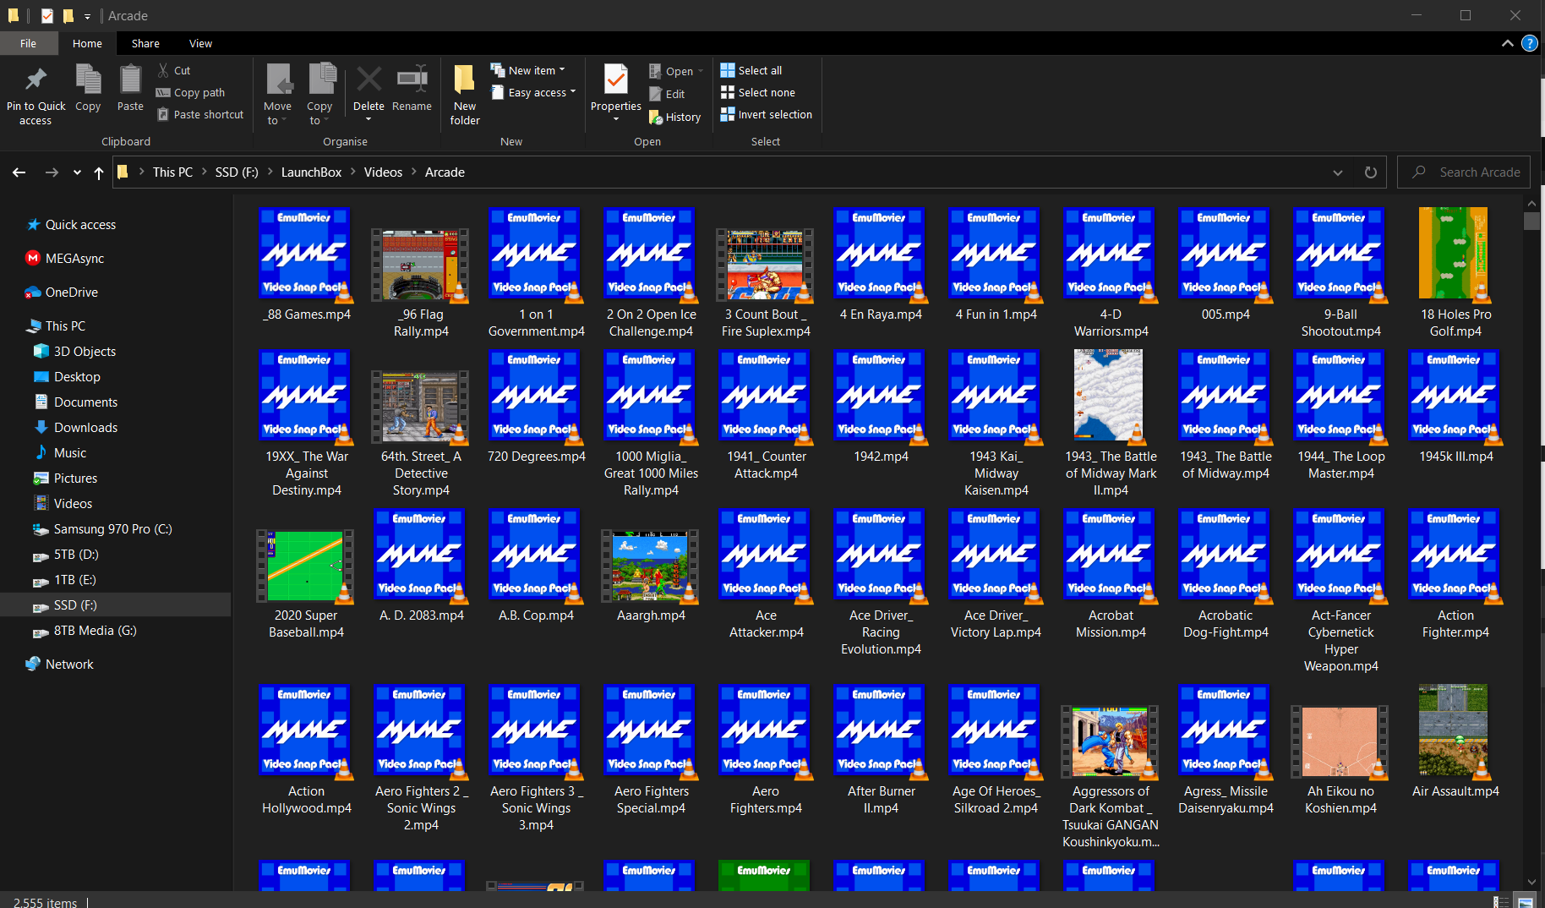Select 2020 Super Baseball.mp4 thumbnail
This screenshot has width=1545, height=908.
306,566
